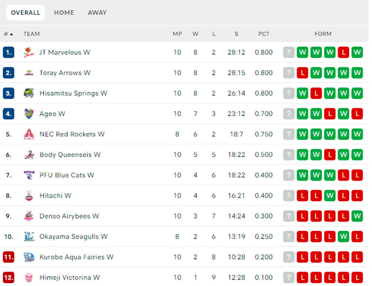Viewport: 372px width, 286px height.
Task: Click the FORM column header
Action: (323, 34)
